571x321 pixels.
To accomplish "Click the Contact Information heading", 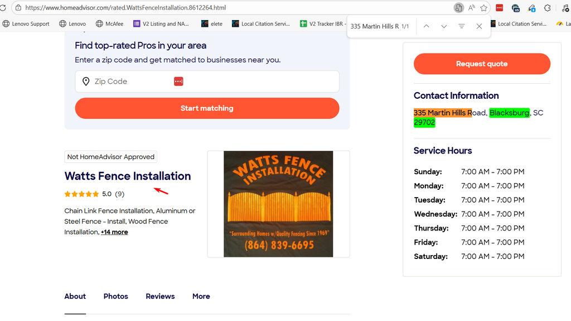I will point(456,95).
